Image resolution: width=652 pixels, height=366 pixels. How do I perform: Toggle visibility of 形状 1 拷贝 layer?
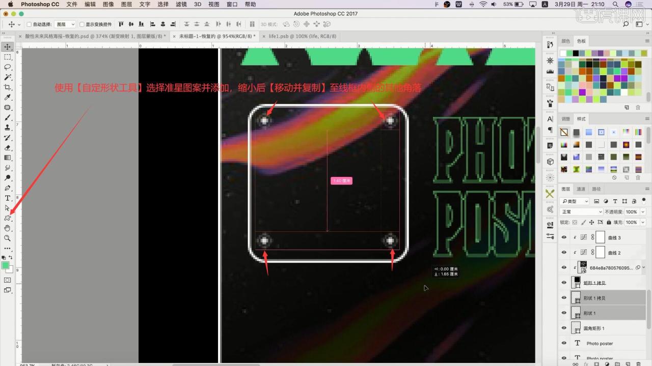(564, 298)
